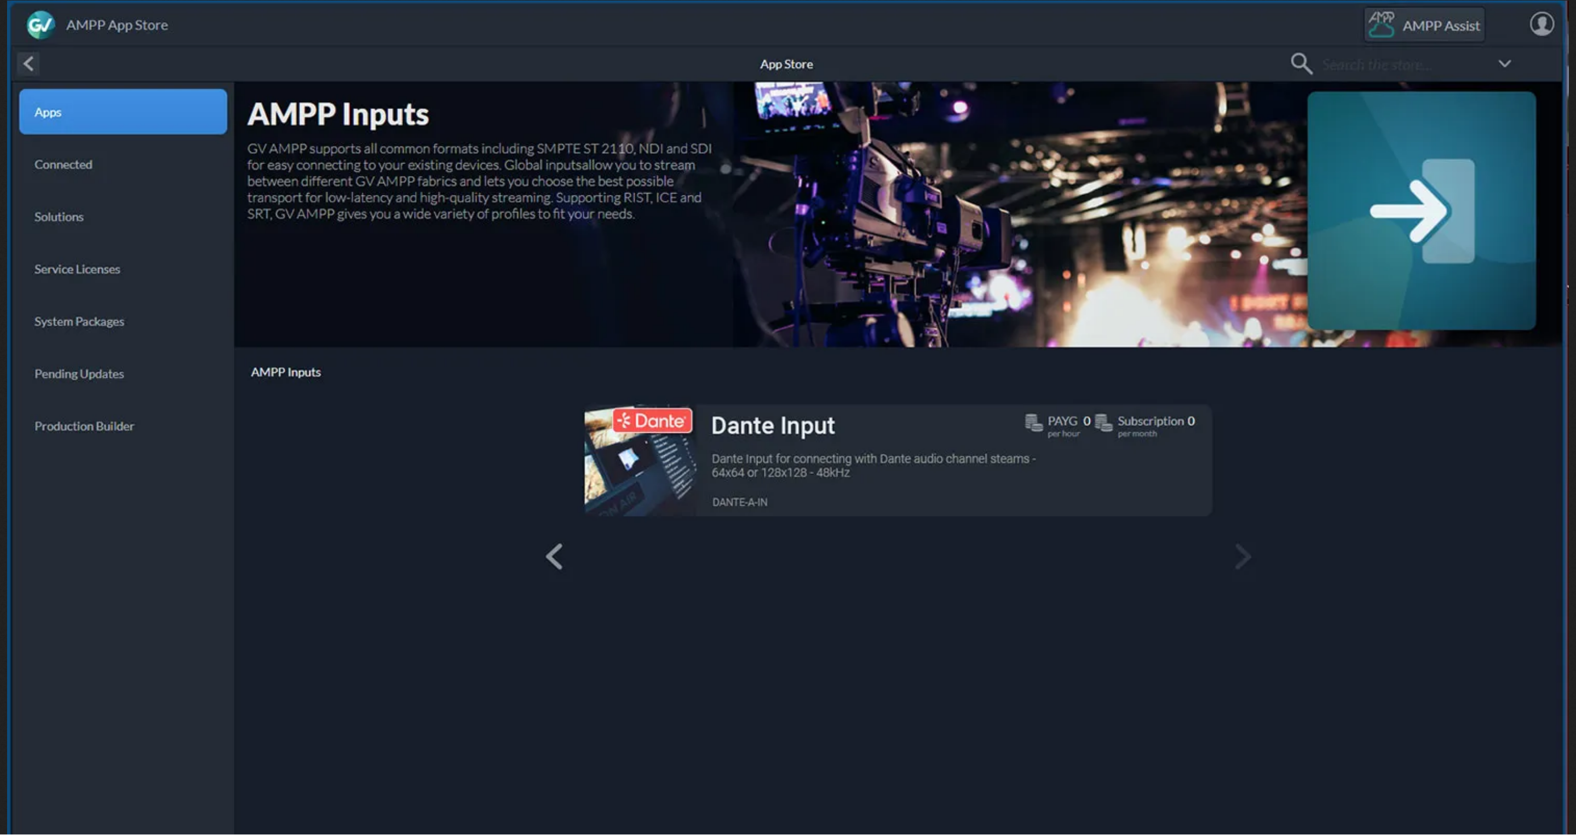Click the Dante Input thumbnail image
Image resolution: width=1576 pixels, height=835 pixels.
640,460
